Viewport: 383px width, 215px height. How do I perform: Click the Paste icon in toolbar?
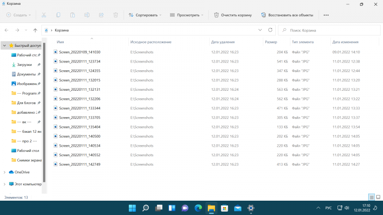pyautogui.click(x=73, y=15)
